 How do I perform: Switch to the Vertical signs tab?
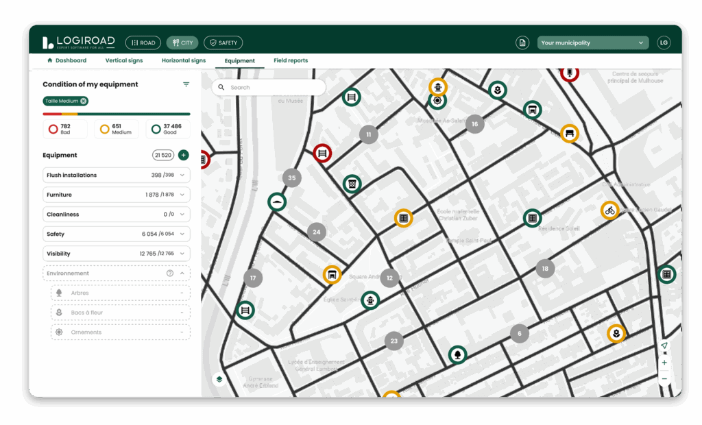click(x=124, y=60)
